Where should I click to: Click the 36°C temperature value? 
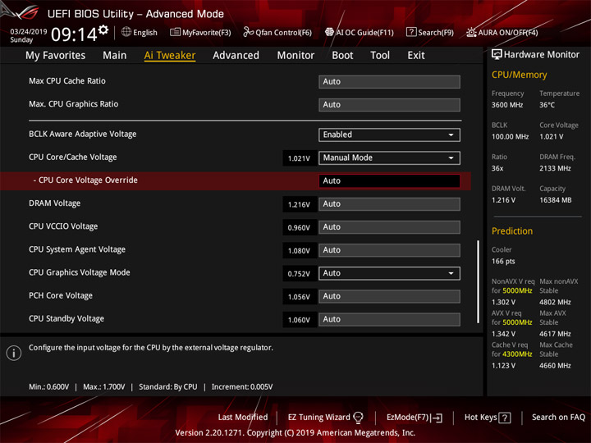[x=547, y=105]
